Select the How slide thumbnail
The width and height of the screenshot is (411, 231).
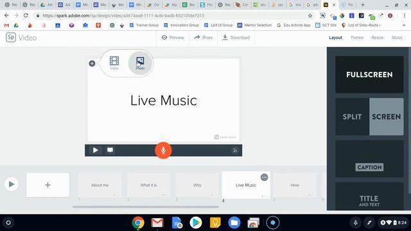tap(295, 185)
